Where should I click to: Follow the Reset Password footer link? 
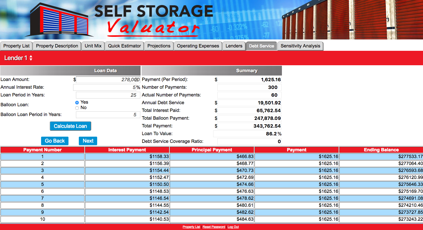point(214,227)
